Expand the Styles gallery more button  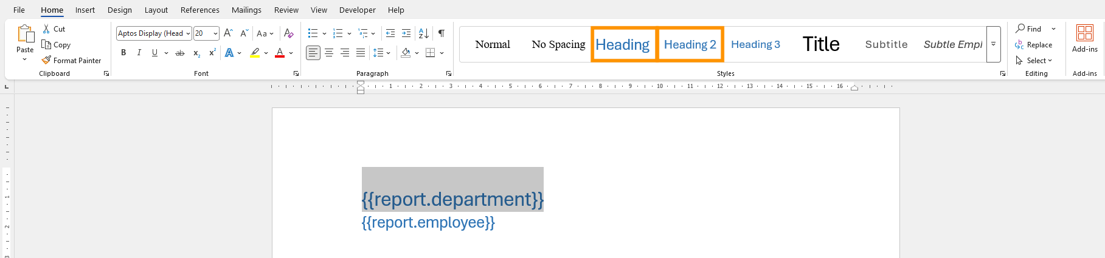993,44
